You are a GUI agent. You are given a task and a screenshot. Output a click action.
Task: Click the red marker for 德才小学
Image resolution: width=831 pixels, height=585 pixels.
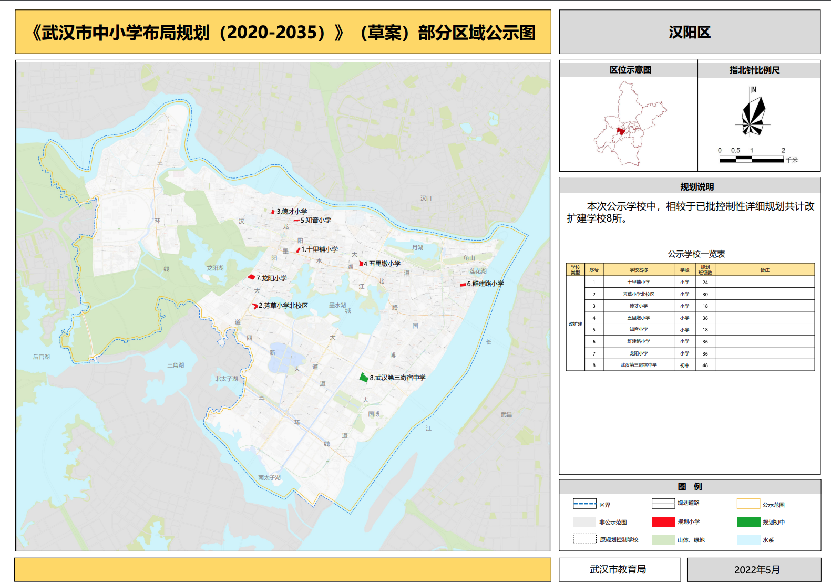pyautogui.click(x=273, y=212)
